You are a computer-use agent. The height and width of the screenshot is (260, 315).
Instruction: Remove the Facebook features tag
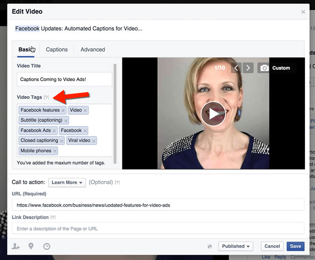(x=63, y=110)
